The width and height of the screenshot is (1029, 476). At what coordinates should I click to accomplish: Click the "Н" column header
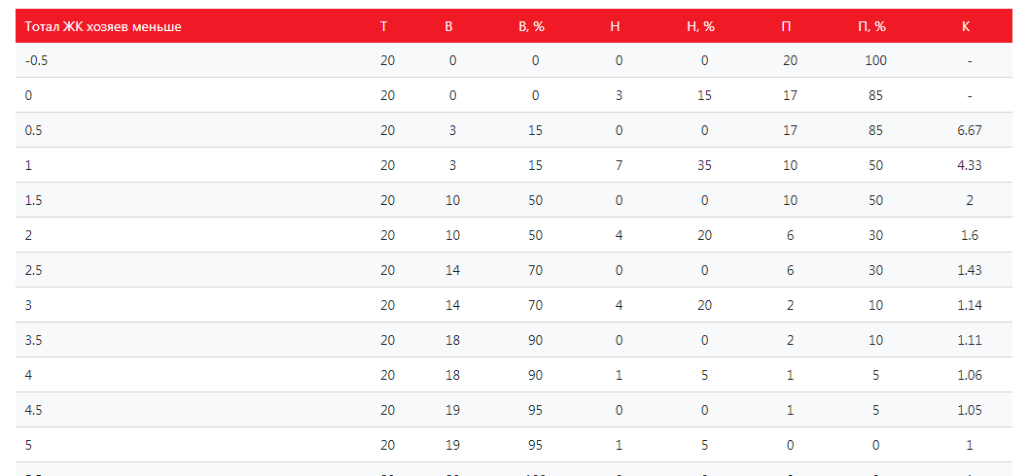point(615,26)
